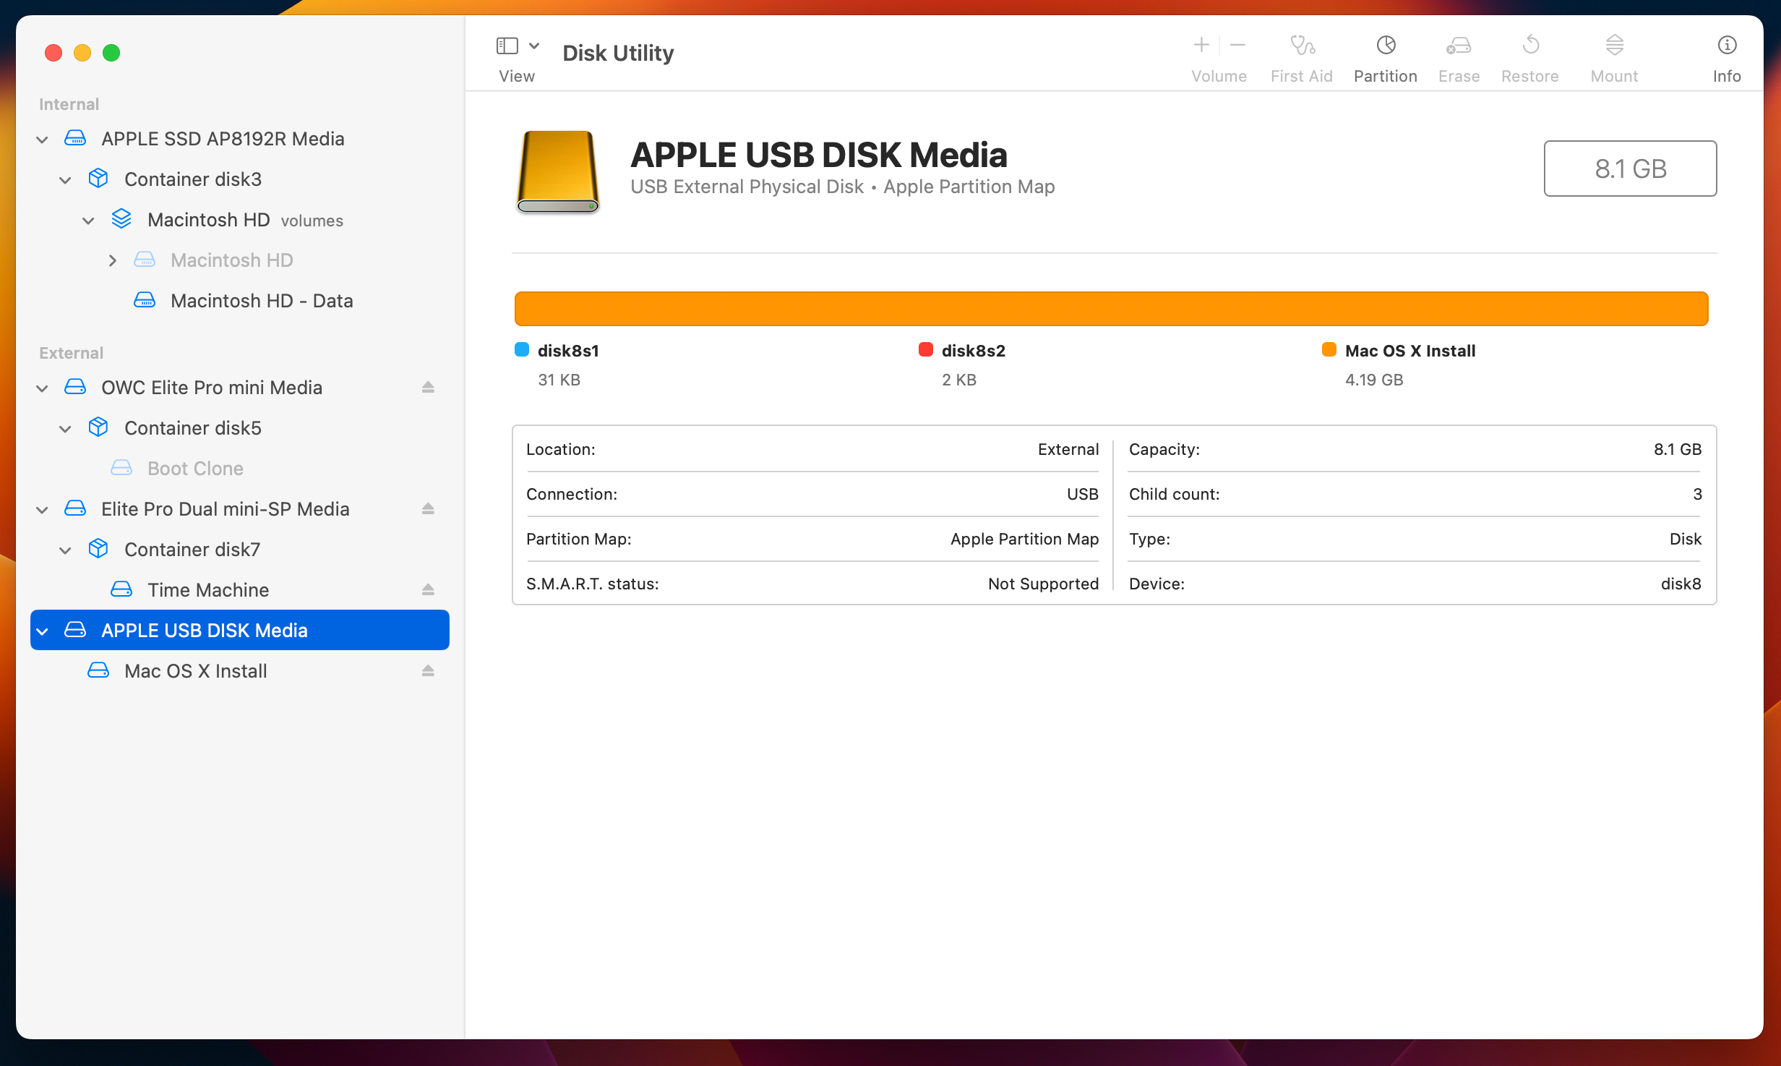Click the sidebar View icon
The image size is (1781, 1066).
507,46
